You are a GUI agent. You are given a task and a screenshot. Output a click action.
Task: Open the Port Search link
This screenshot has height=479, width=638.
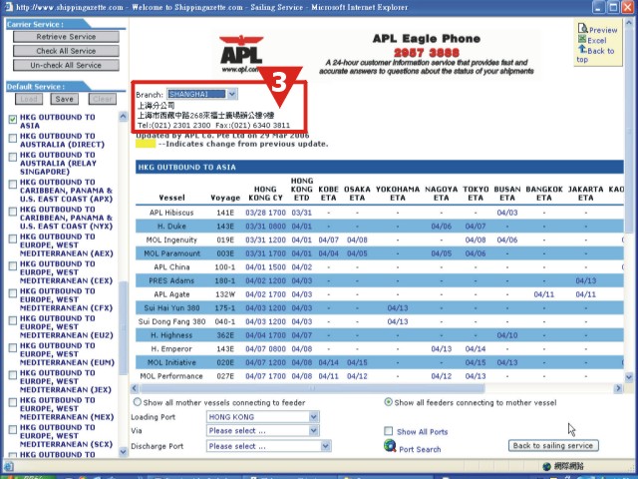[x=420, y=449]
